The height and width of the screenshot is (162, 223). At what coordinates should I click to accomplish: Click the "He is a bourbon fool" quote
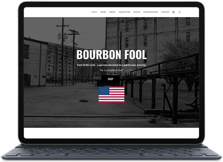[x=111, y=70]
